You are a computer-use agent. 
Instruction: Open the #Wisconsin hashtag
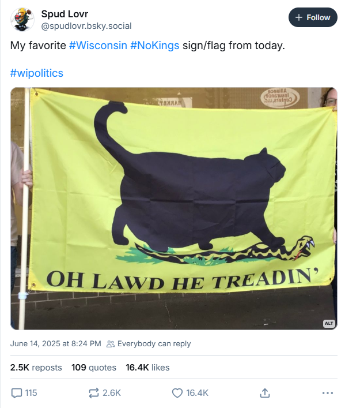pyautogui.click(x=98, y=45)
